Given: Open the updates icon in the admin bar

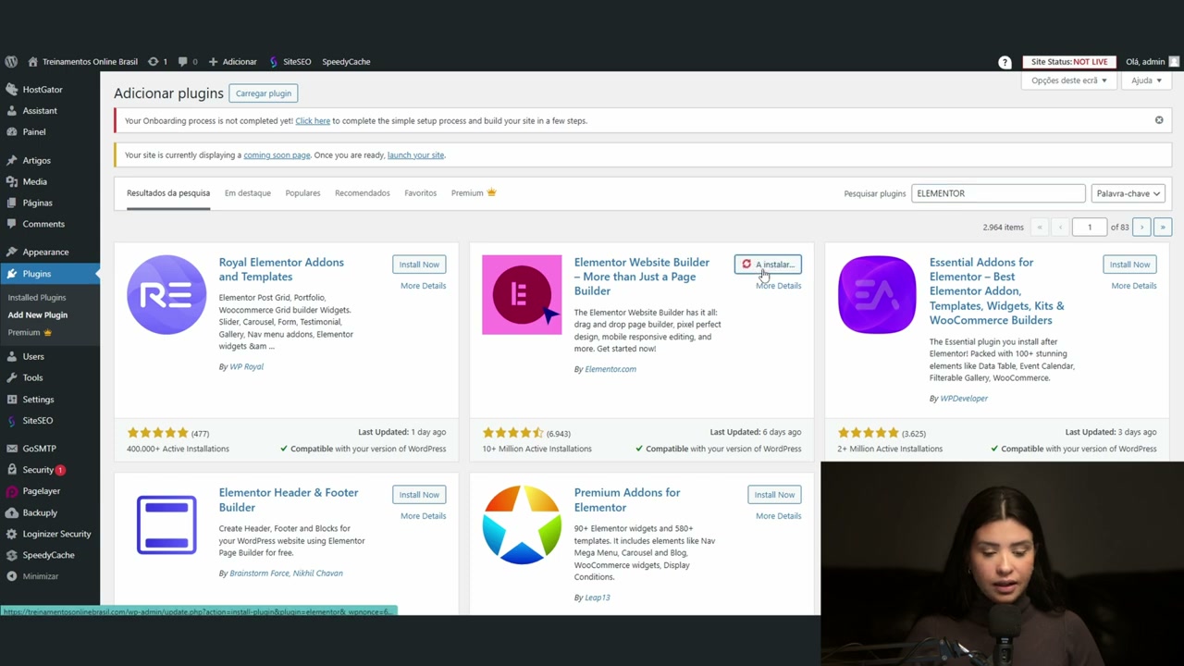Looking at the screenshot, I should [157, 62].
